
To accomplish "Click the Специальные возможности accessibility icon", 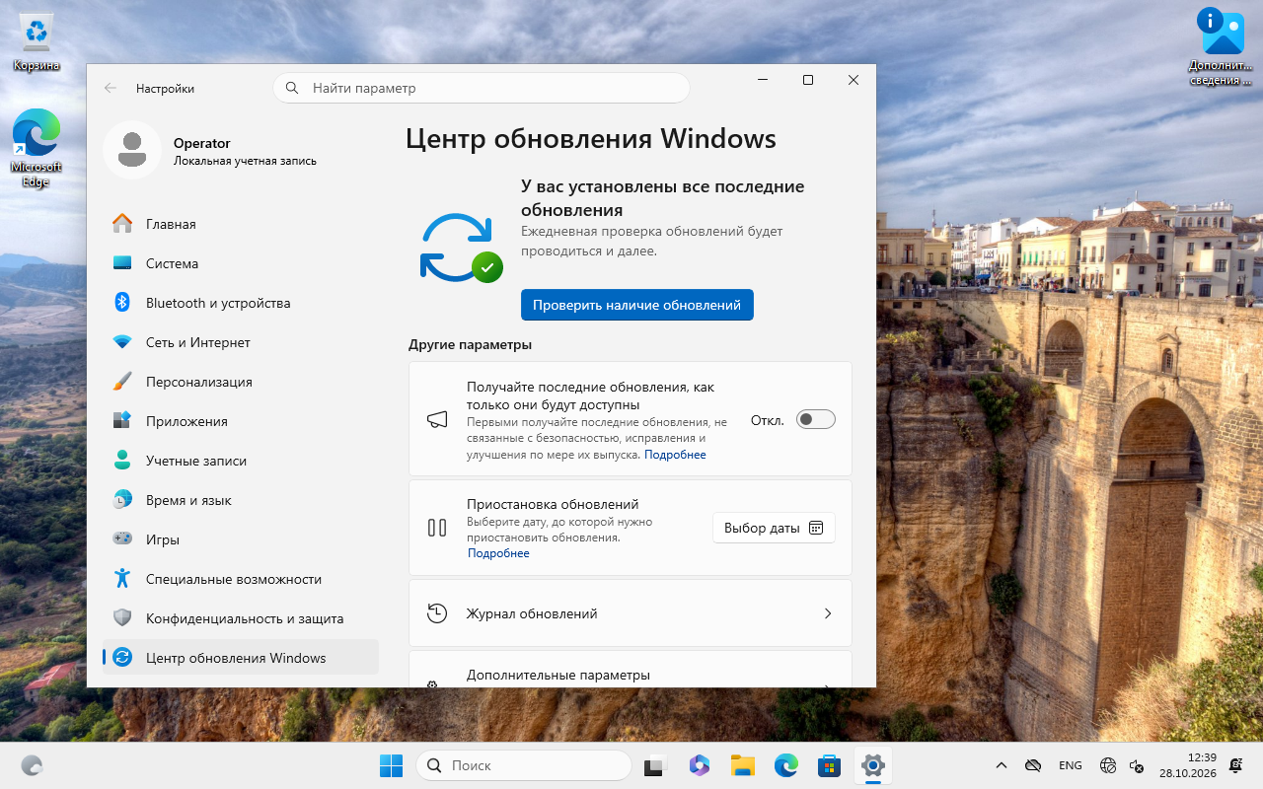I will tap(122, 579).
